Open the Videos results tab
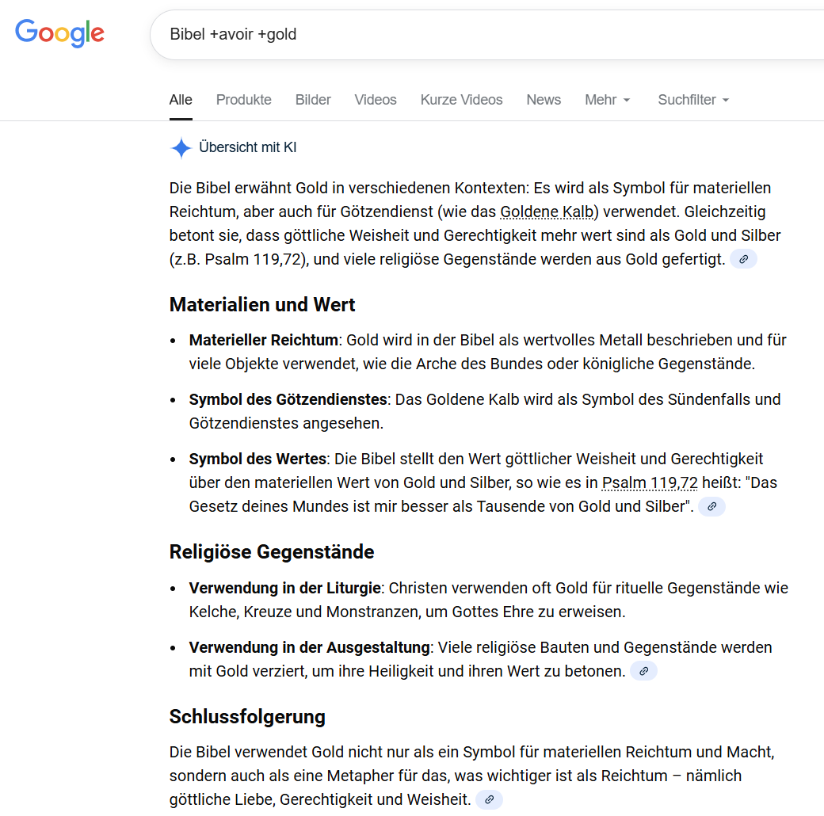The height and width of the screenshot is (816, 824). tap(376, 100)
